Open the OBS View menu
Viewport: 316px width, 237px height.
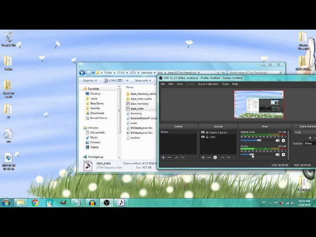point(180,84)
